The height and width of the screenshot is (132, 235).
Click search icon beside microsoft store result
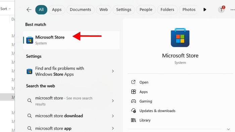[x=30, y=101]
